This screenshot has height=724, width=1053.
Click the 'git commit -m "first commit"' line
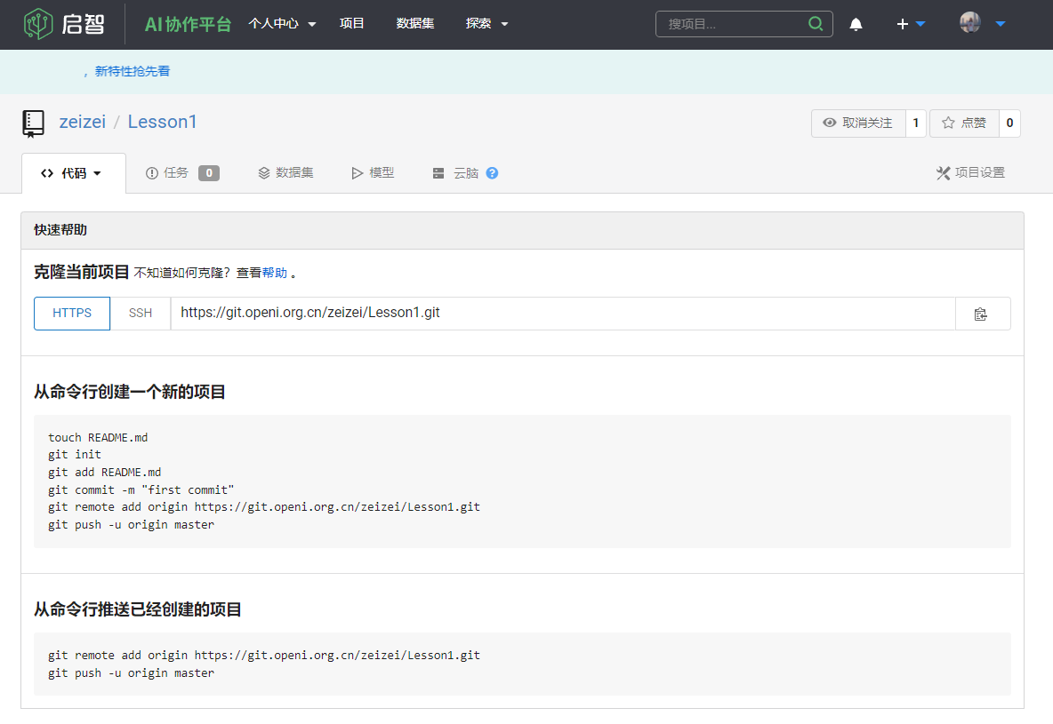point(141,489)
